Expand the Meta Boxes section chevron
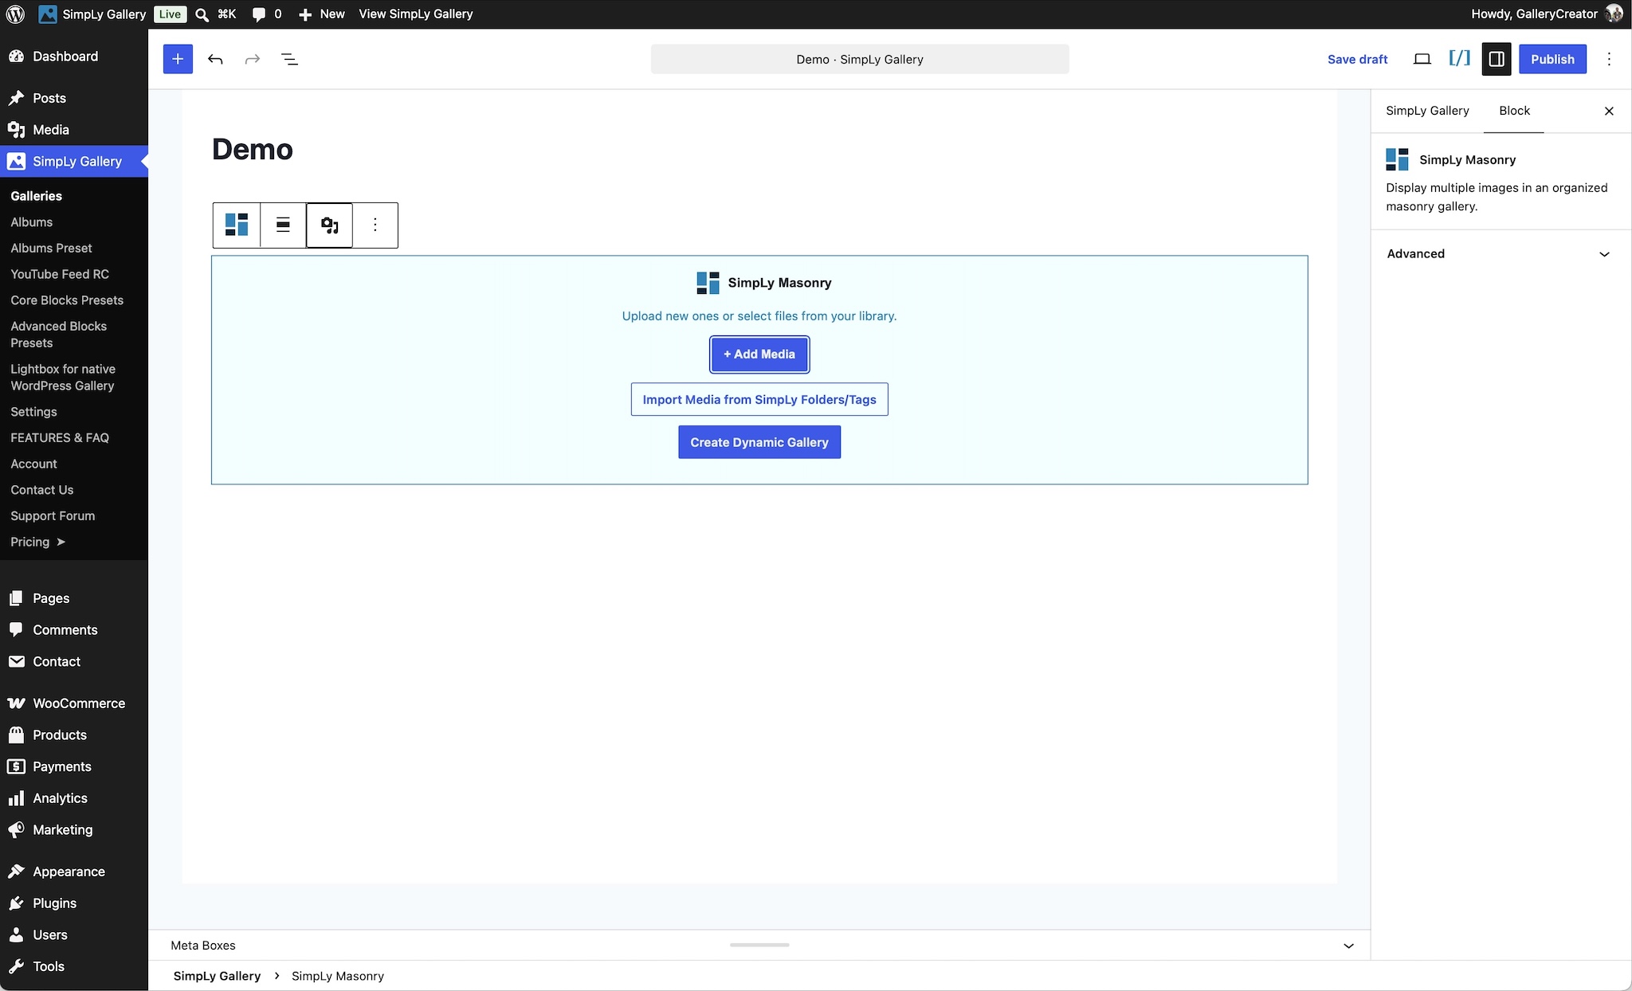Image resolution: width=1632 pixels, height=991 pixels. 1348,946
